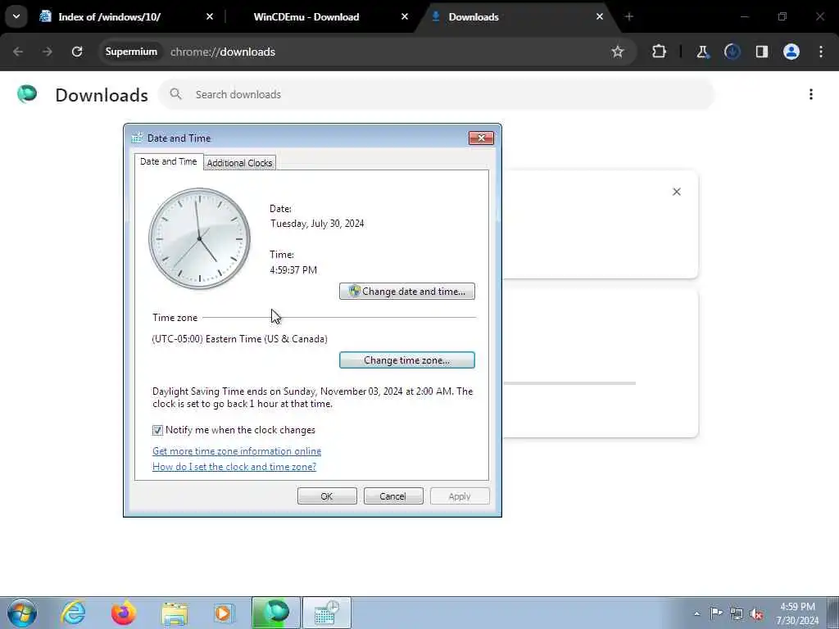839x629 pixels.
Task: Click the Search downloads field
Action: pyautogui.click(x=436, y=94)
